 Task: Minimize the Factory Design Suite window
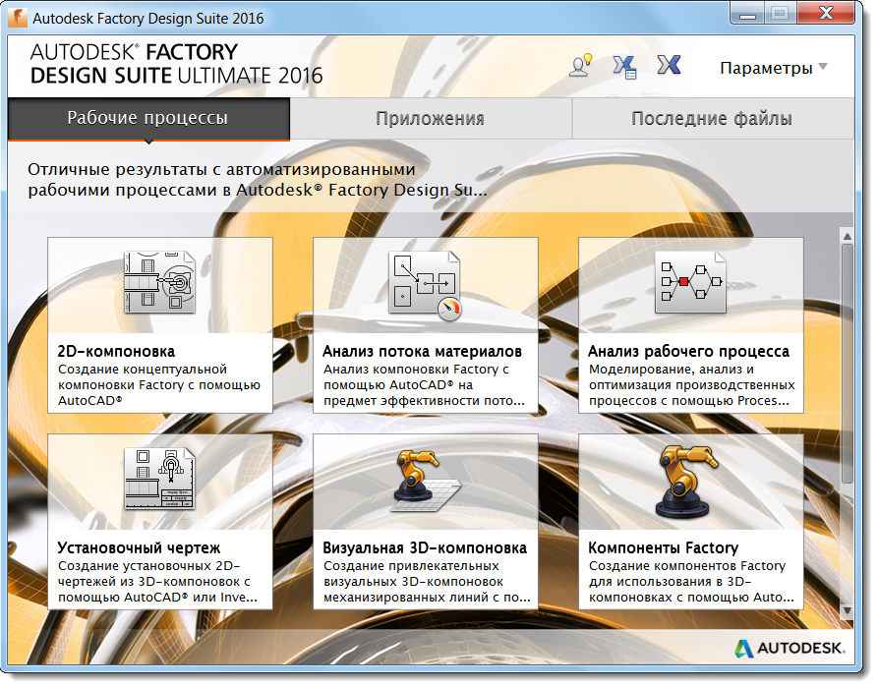(x=747, y=13)
